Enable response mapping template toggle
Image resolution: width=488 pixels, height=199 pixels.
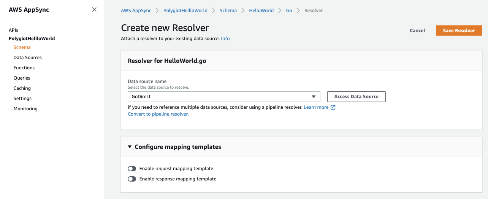(x=132, y=179)
